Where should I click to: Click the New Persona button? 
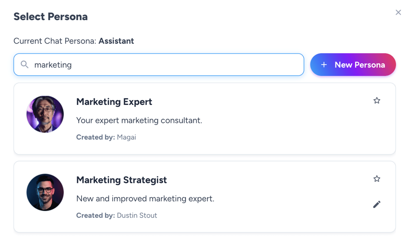(x=353, y=65)
